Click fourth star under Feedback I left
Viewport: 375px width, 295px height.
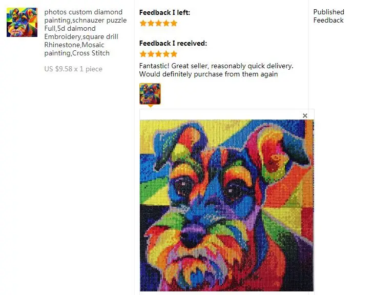coord(166,23)
